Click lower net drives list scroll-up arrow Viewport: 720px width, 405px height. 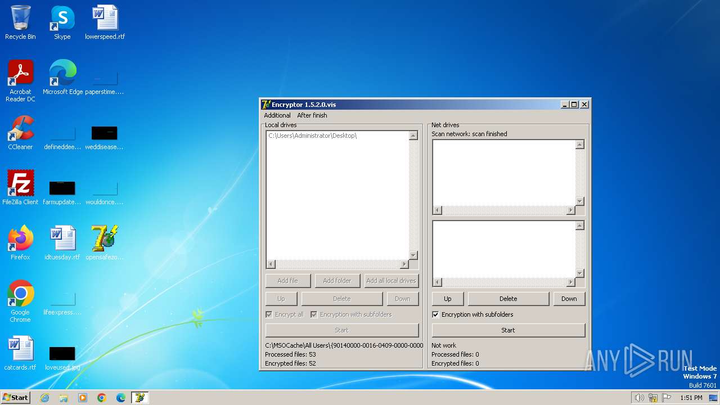pyautogui.click(x=580, y=226)
